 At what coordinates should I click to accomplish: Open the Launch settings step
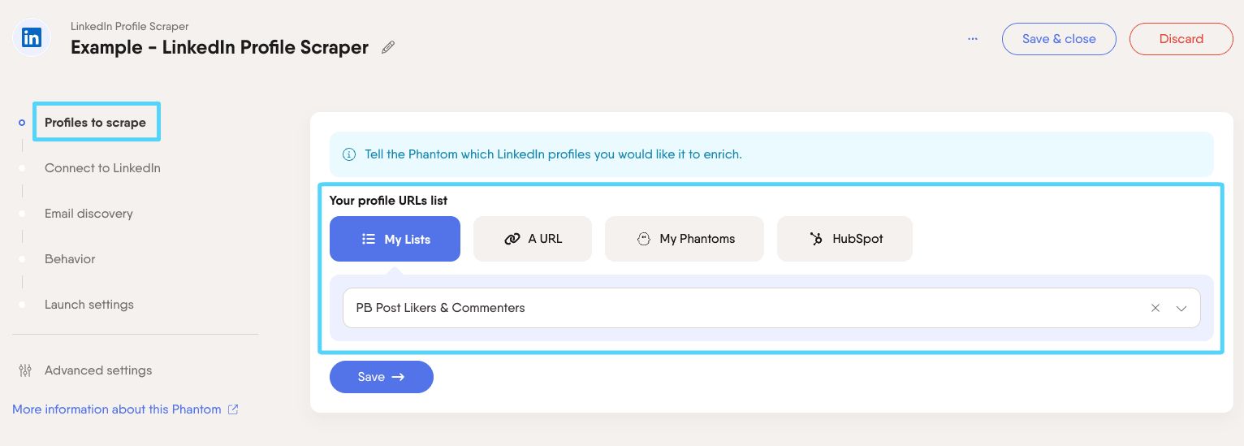(x=89, y=305)
